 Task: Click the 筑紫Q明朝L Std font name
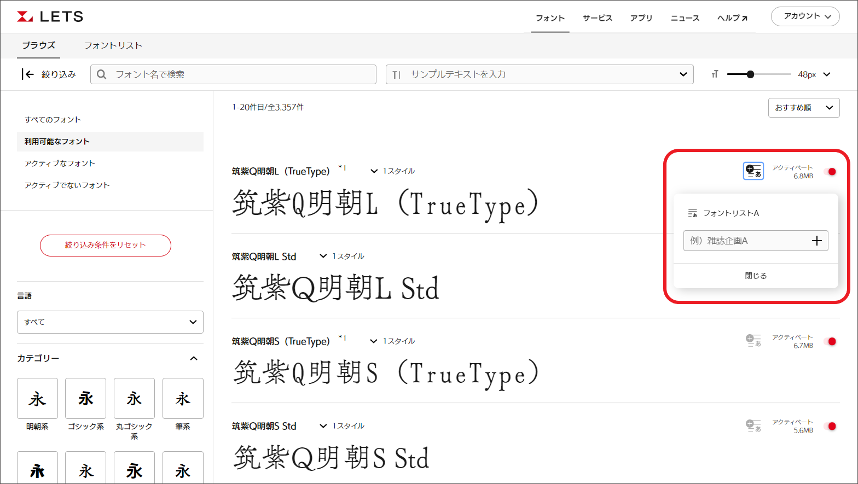tap(264, 256)
